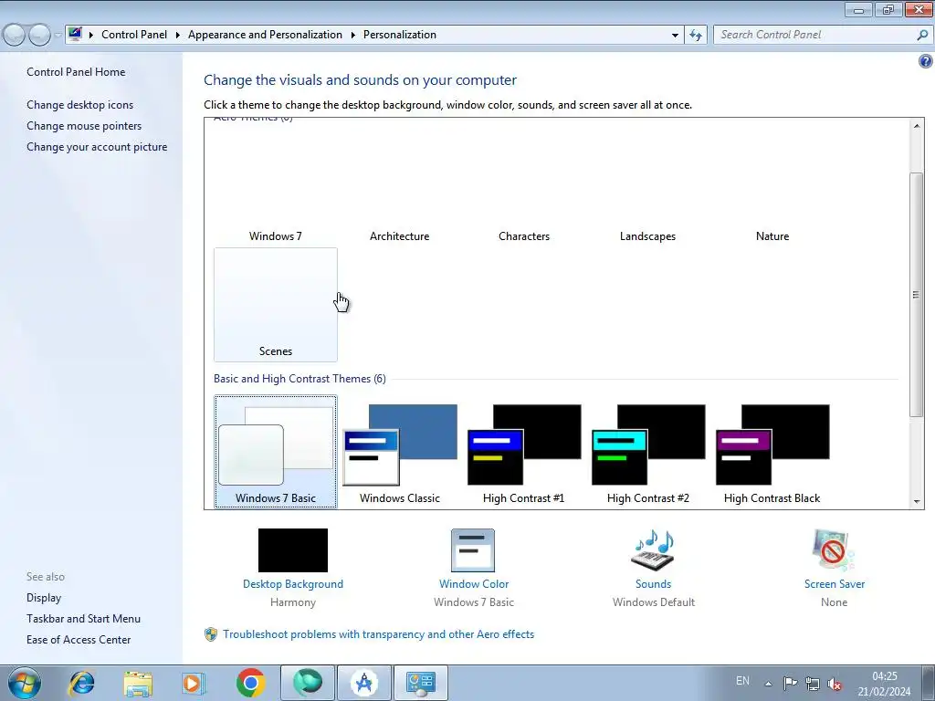
Task: Select the Windows Classic theme
Action: click(x=400, y=451)
